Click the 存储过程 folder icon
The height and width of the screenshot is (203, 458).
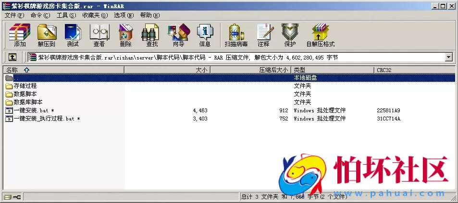[9, 86]
